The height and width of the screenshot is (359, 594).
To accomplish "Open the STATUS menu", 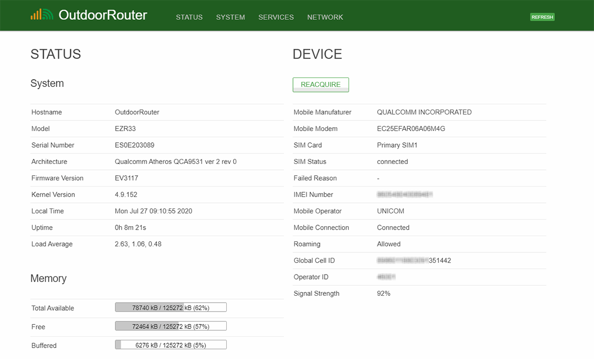I will [x=189, y=17].
